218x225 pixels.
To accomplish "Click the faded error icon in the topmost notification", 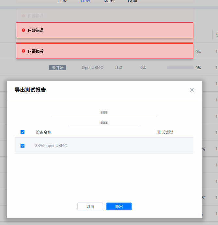I will 23,16.
